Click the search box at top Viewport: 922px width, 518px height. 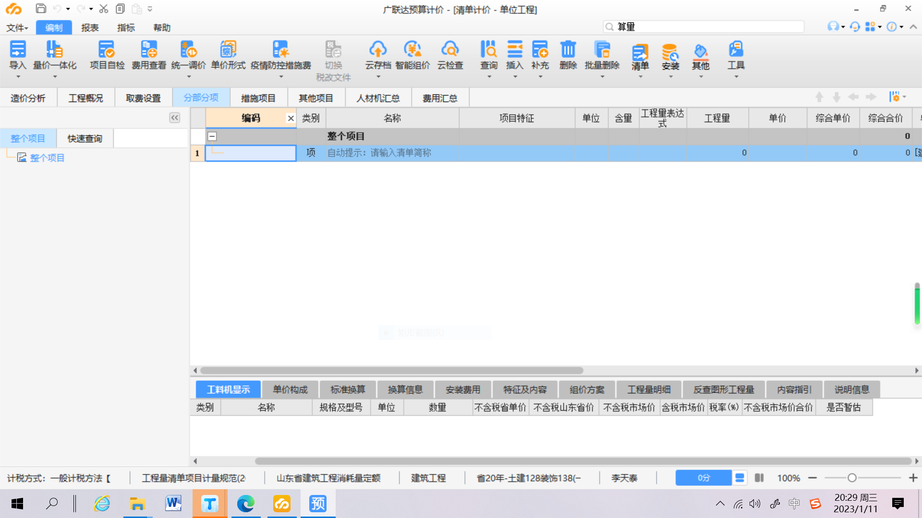point(704,27)
